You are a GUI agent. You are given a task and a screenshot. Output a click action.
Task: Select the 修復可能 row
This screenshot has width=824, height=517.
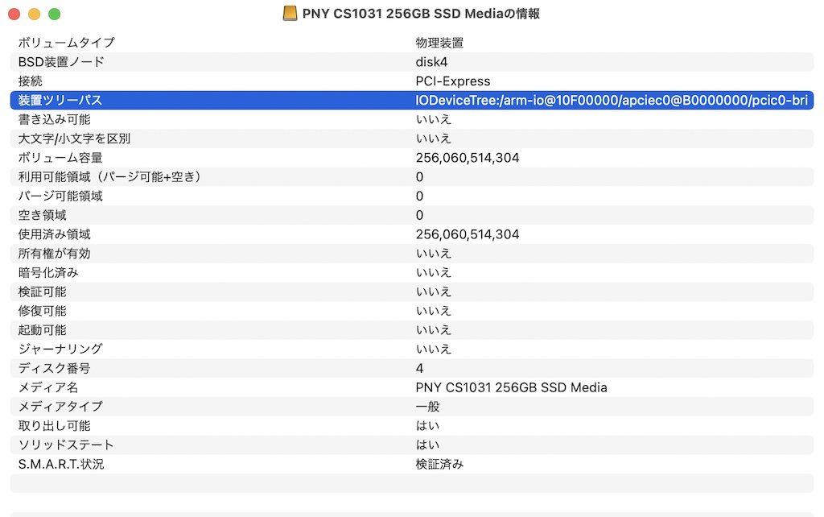[x=412, y=311]
